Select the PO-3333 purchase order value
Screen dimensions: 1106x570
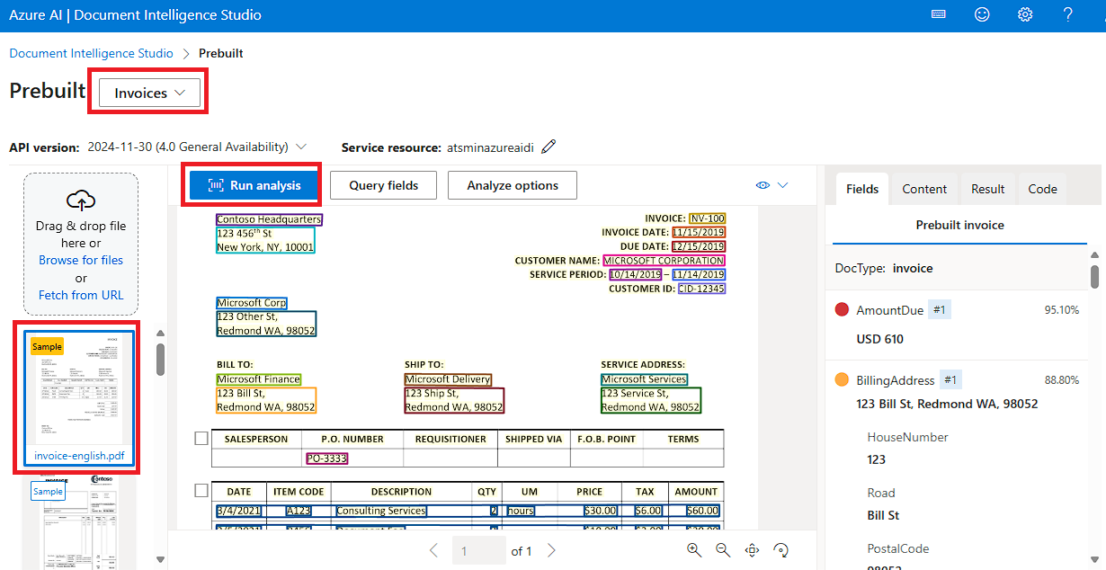tap(326, 459)
